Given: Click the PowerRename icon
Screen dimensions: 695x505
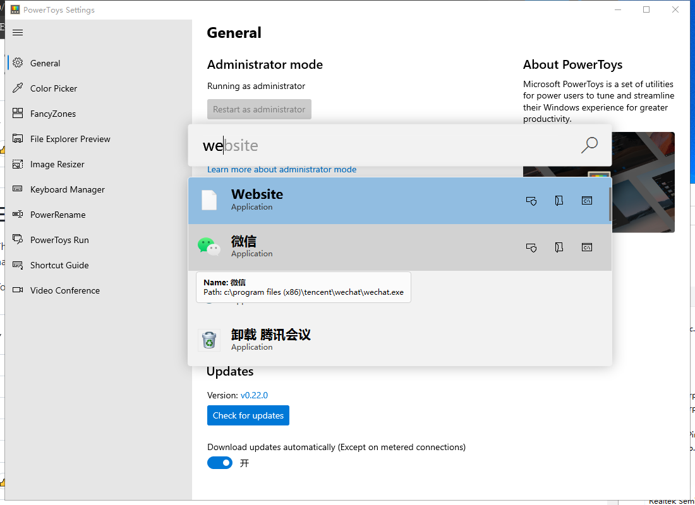Looking at the screenshot, I should (x=18, y=215).
